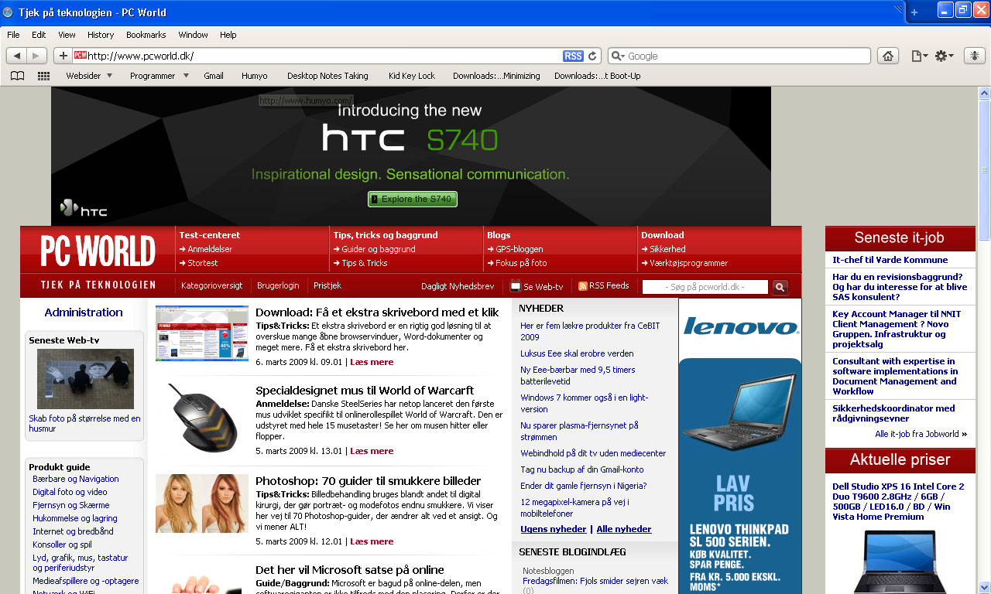
Task: Click the Seneste Web-tv video thumbnail
Action: [x=85, y=379]
